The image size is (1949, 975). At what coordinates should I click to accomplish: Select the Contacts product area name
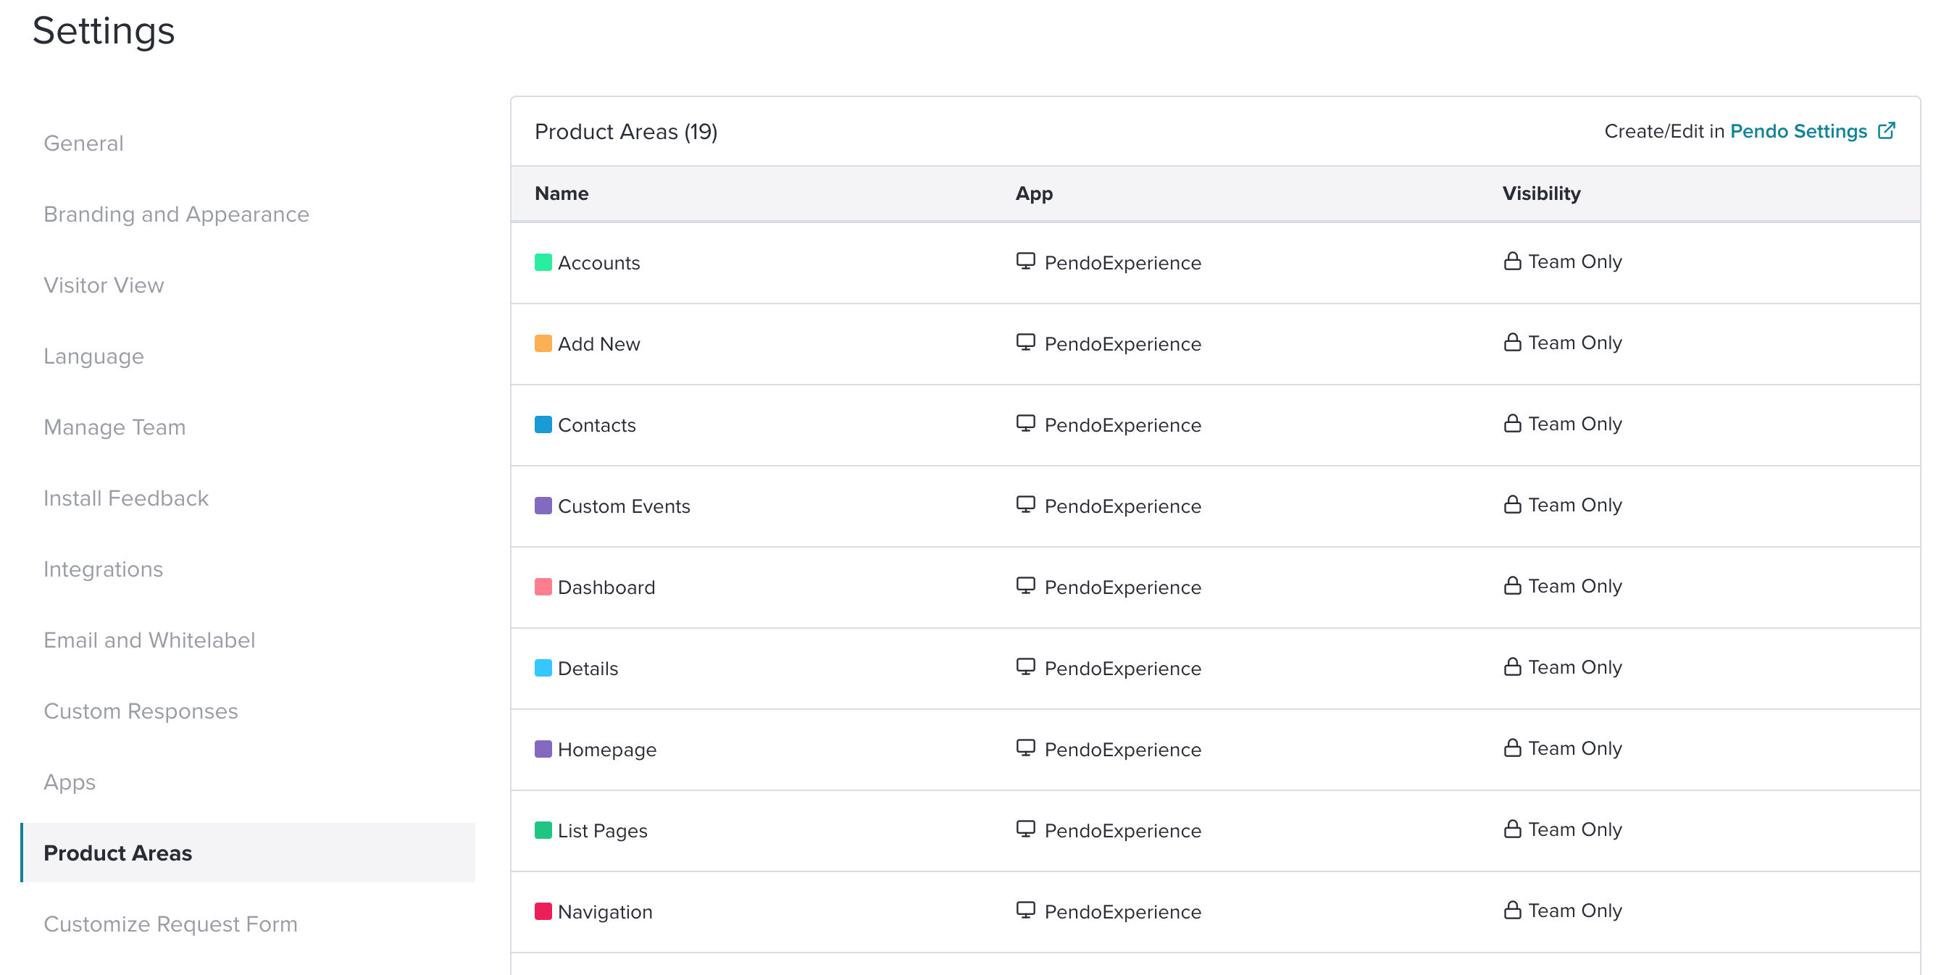596,424
